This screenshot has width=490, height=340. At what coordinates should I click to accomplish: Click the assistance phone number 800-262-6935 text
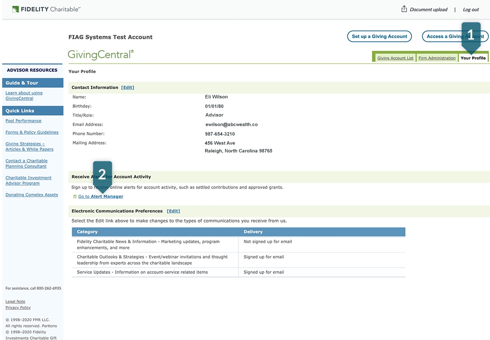click(49, 289)
